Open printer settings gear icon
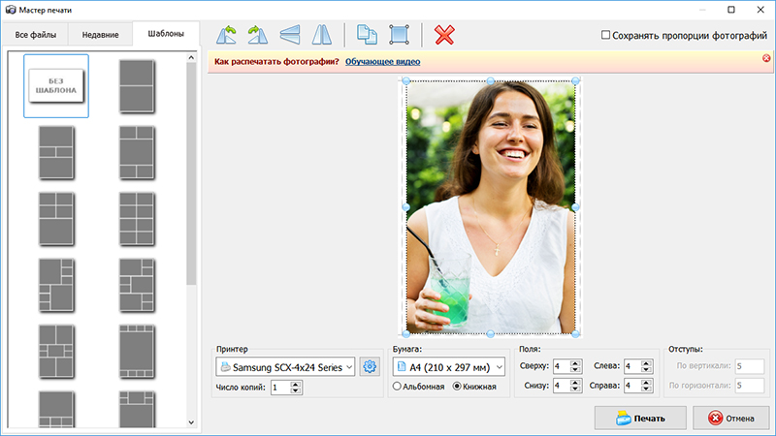Viewport: 776px width, 436px height. tap(369, 366)
